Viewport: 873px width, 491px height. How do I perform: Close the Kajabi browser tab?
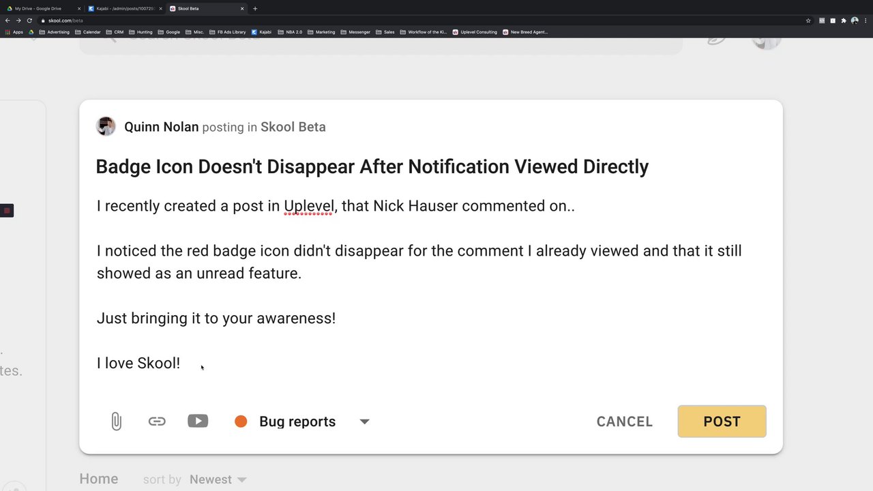pos(161,9)
